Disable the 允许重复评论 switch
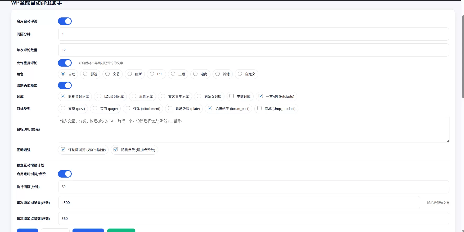464x232 pixels. (x=65, y=63)
